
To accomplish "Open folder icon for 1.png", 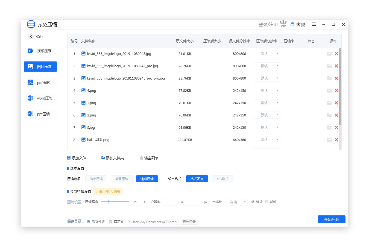I will pyautogui.click(x=329, y=103).
